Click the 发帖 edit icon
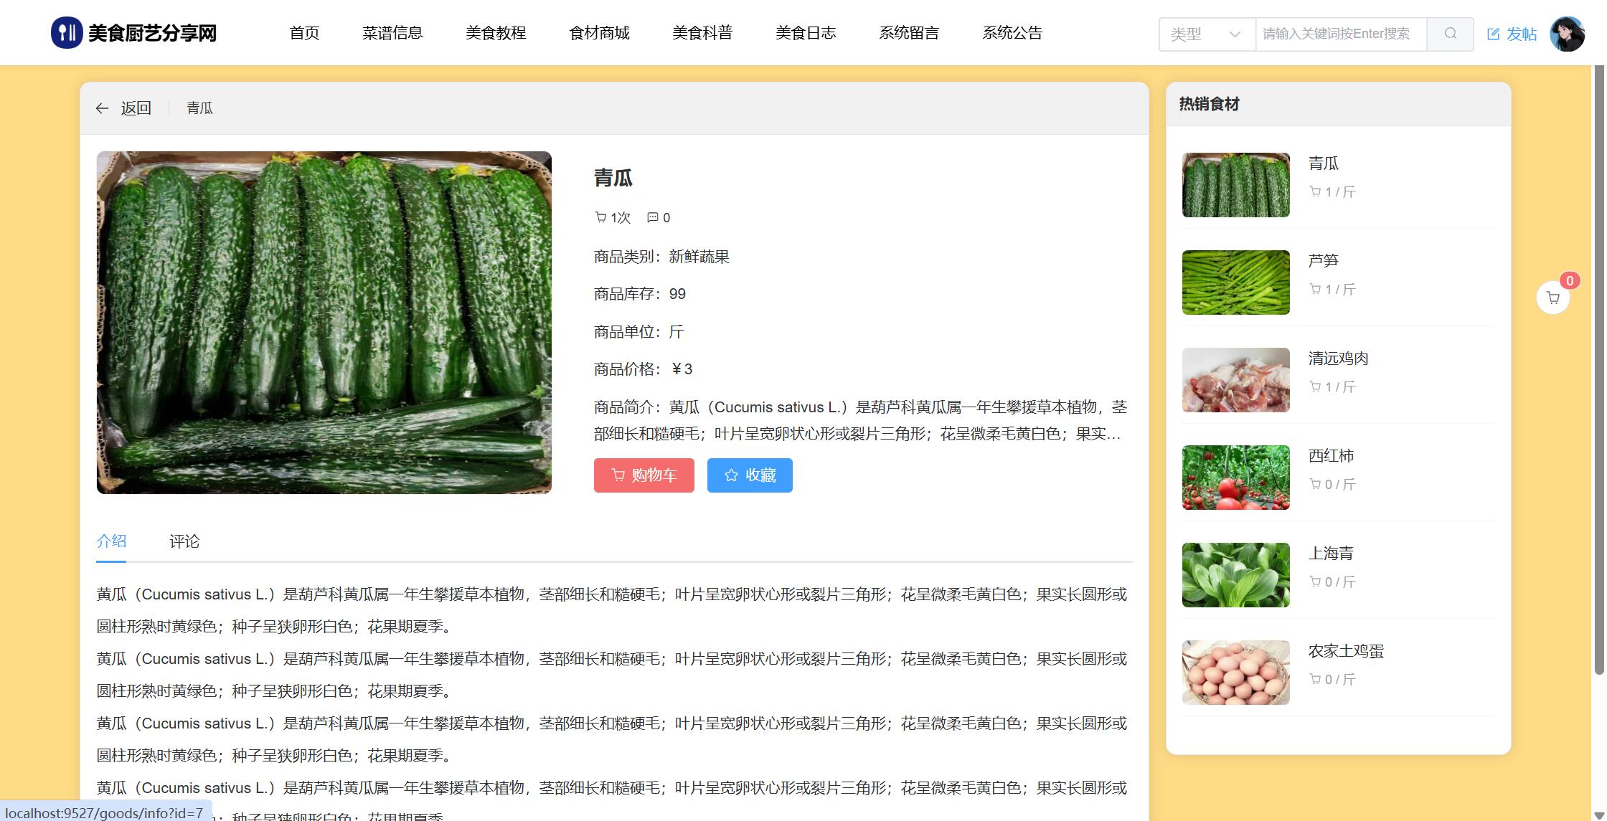The height and width of the screenshot is (821, 1607). [x=1493, y=34]
